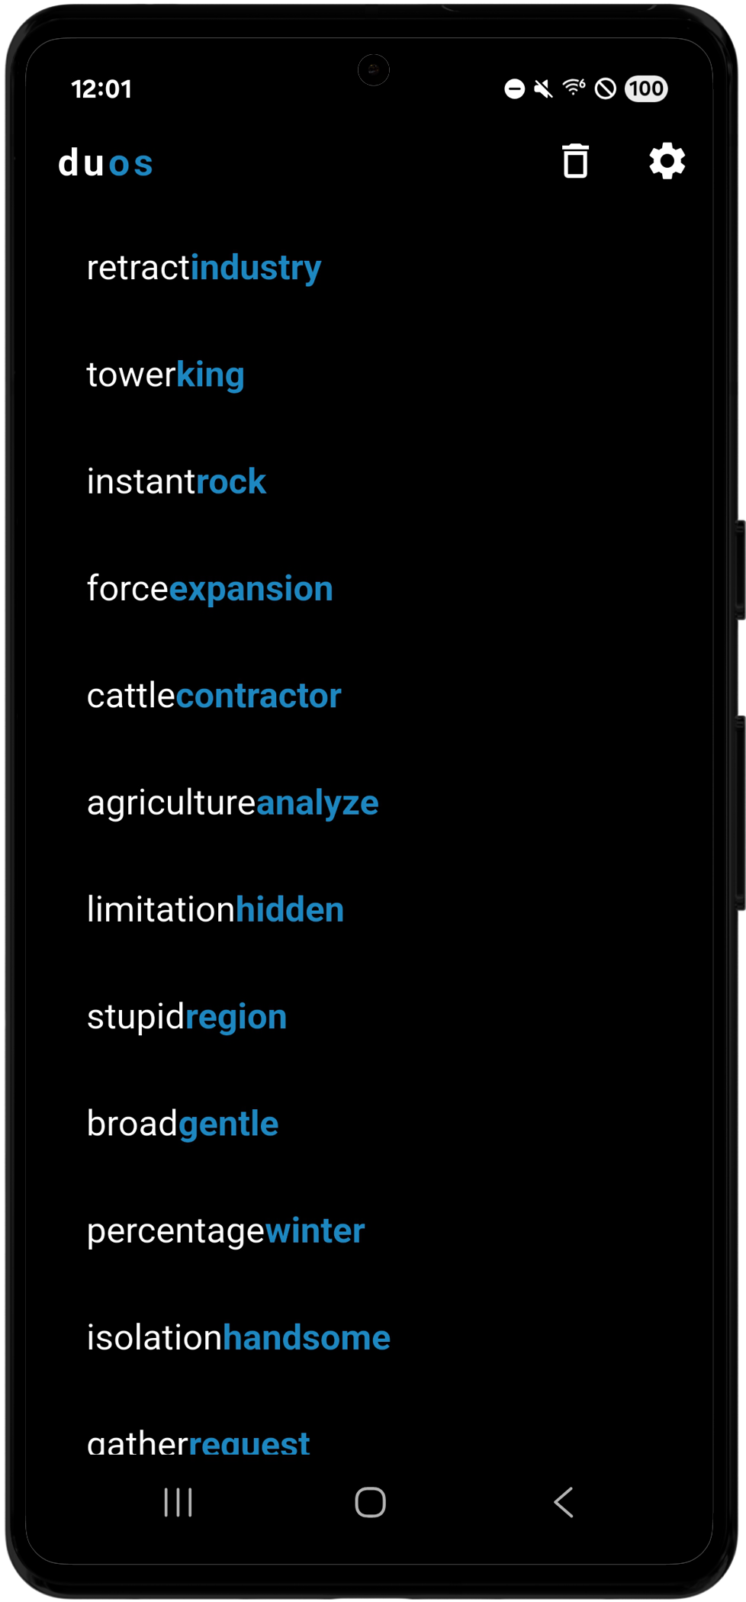Open the towerking item
This screenshot has width=746, height=1602.
(x=166, y=375)
